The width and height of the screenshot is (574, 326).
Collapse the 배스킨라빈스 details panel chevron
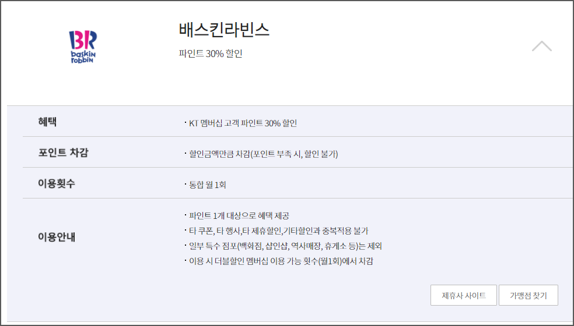tap(541, 46)
